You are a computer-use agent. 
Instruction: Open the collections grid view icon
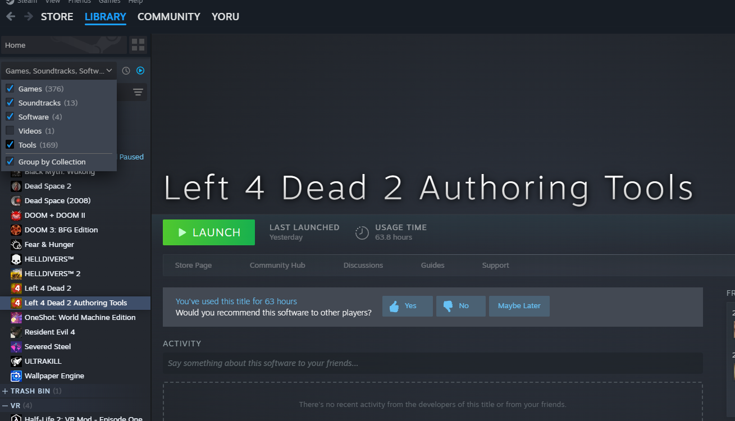(x=138, y=45)
